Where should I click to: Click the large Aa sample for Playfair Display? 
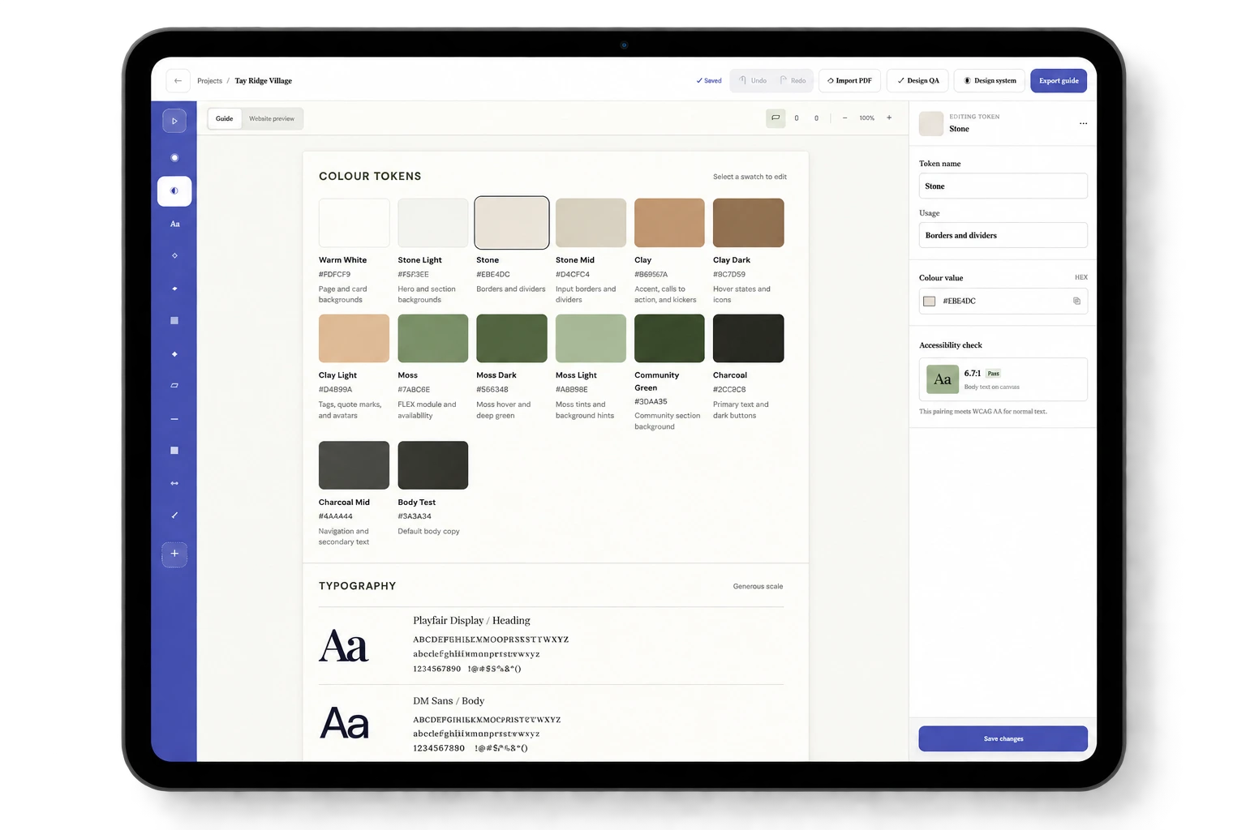coord(344,646)
